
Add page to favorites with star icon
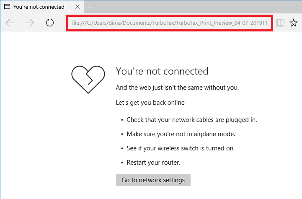point(294,23)
